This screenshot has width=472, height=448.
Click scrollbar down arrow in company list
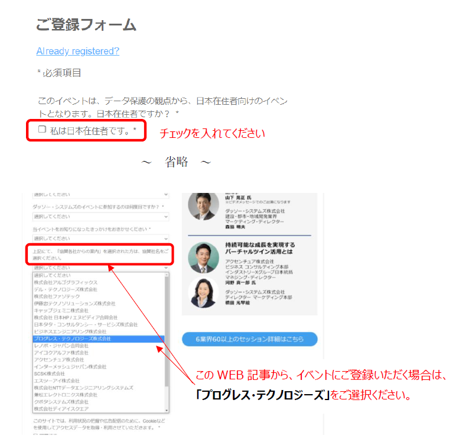(167, 410)
